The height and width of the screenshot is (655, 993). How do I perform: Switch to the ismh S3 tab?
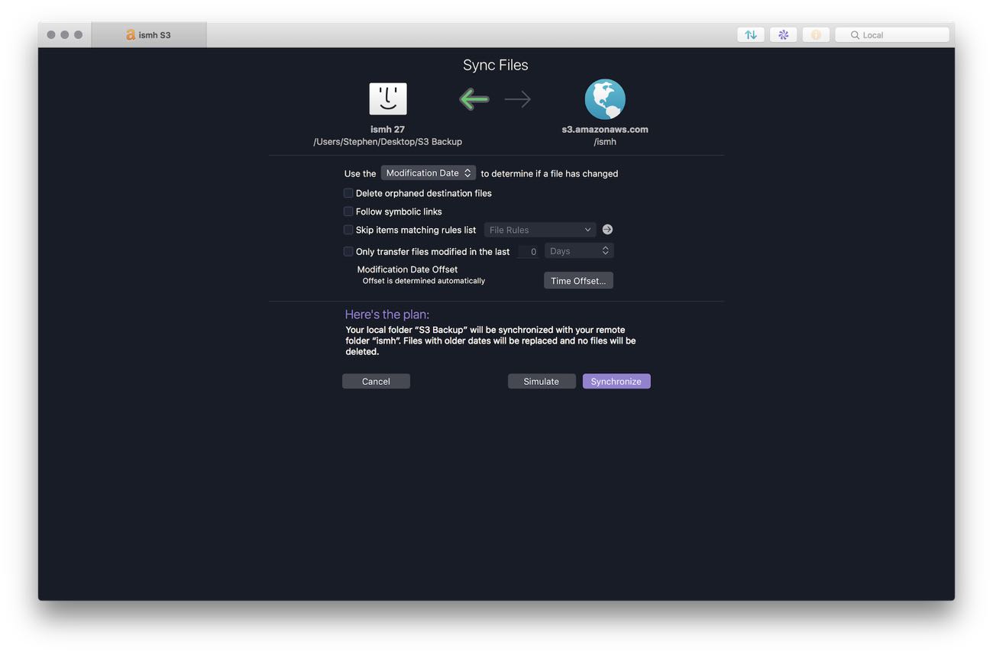coord(149,35)
